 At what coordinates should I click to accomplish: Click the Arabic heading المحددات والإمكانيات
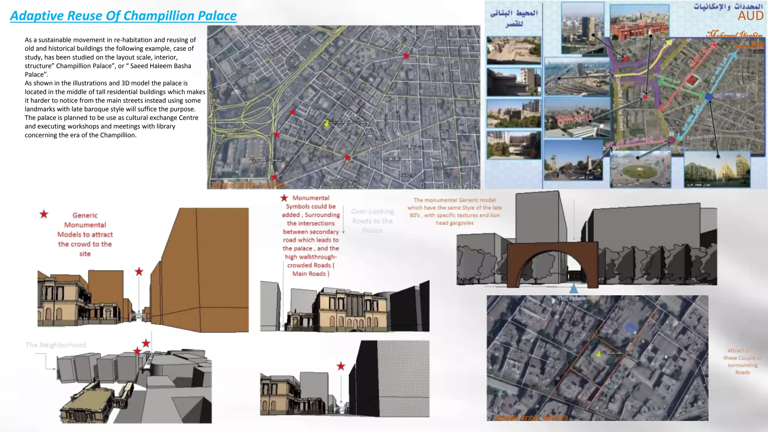(728, 6)
